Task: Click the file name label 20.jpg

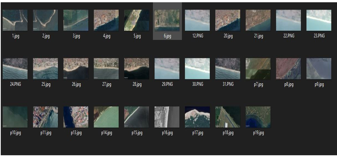Action: point(228,36)
